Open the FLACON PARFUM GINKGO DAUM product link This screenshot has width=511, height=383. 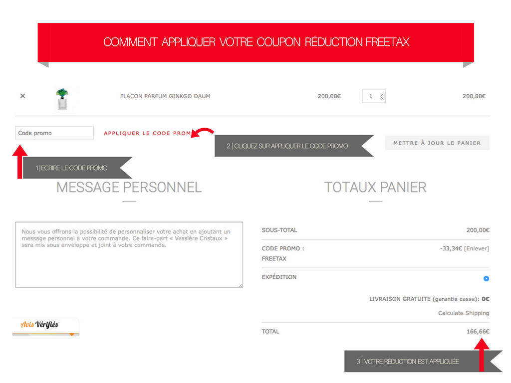(165, 96)
